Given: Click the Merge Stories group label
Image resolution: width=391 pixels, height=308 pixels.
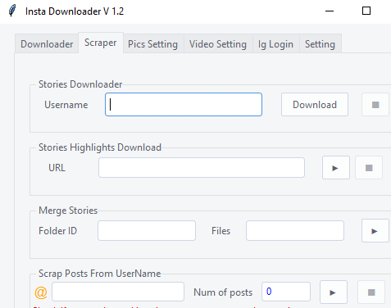Looking at the screenshot, I should tap(68, 211).
